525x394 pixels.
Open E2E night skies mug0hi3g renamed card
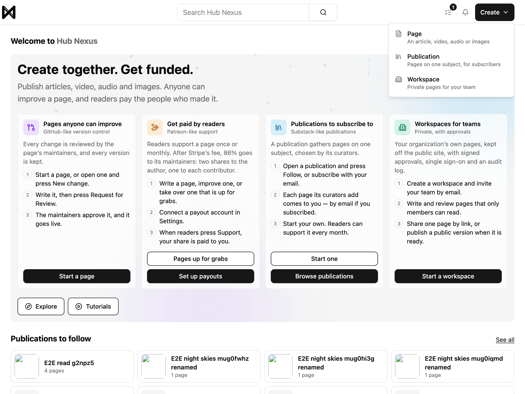pos(326,367)
